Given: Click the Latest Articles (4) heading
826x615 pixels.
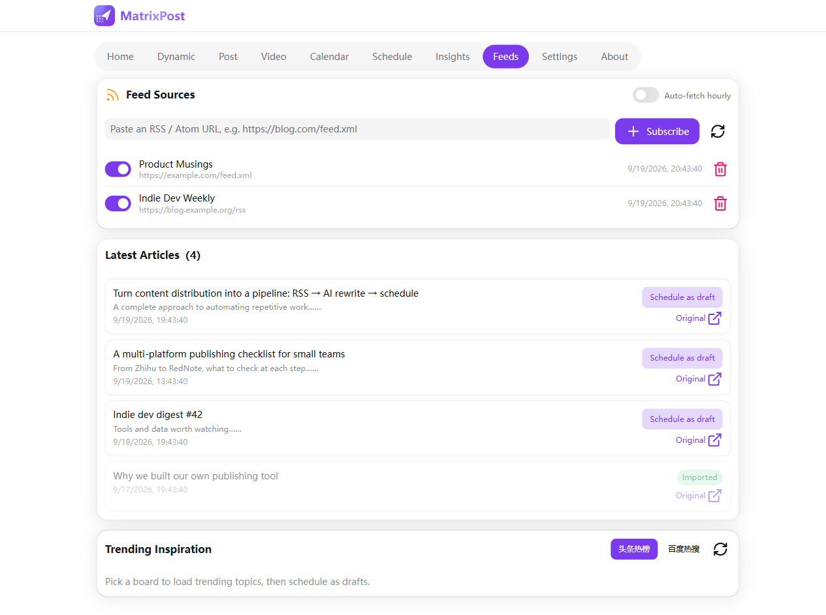Looking at the screenshot, I should 153,255.
